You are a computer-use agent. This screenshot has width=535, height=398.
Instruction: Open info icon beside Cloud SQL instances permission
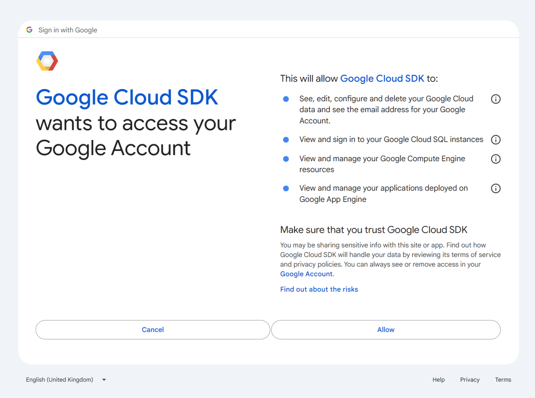[496, 140]
